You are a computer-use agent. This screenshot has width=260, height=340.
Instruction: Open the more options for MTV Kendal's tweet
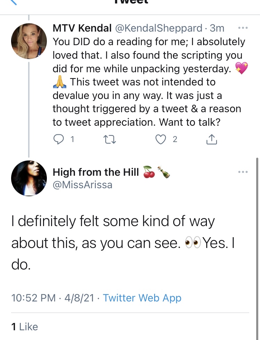click(243, 28)
